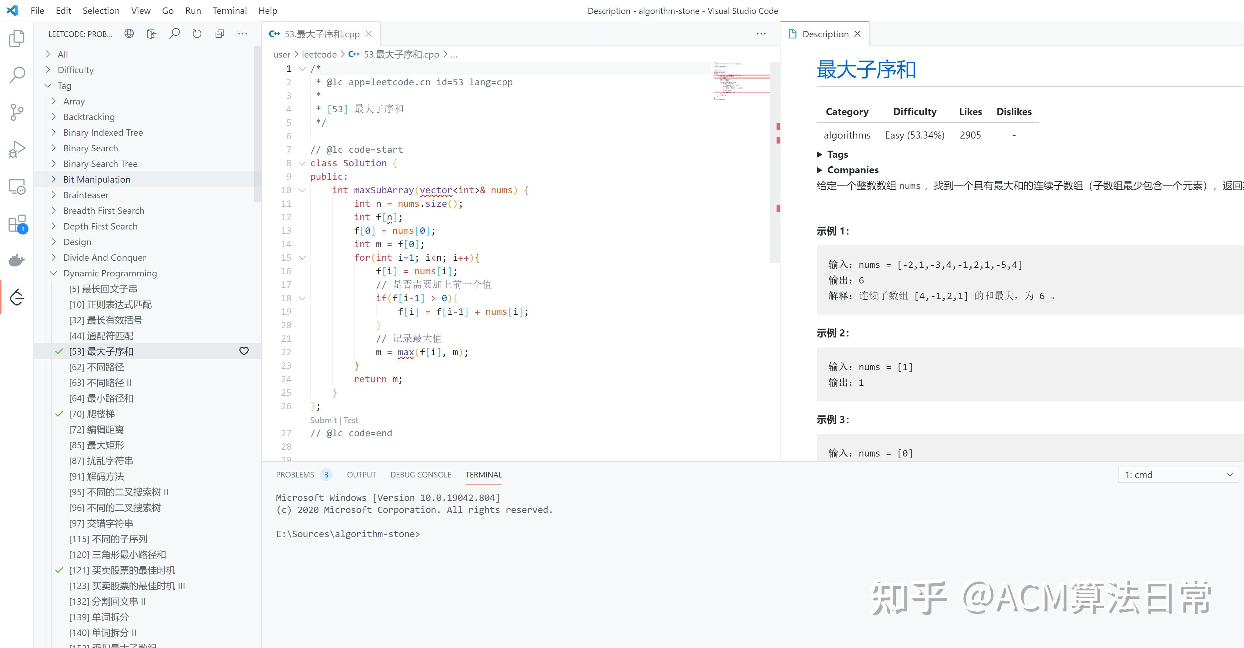This screenshot has width=1244, height=648.
Task: Click the Test code lens link
Action: [351, 420]
